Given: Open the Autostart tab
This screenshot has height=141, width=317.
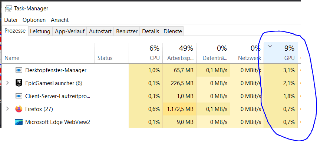Looking at the screenshot, I should coord(100,31).
